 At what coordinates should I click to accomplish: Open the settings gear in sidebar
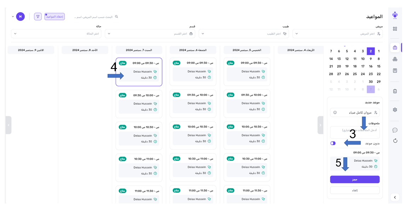point(395,110)
